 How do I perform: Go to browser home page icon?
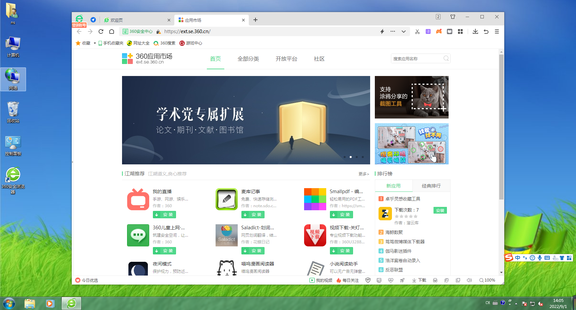pyautogui.click(x=112, y=31)
